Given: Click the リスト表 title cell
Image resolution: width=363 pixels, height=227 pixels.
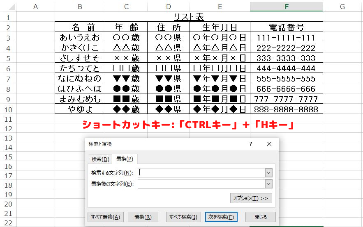Looking at the screenshot, I should pyautogui.click(x=189, y=17).
